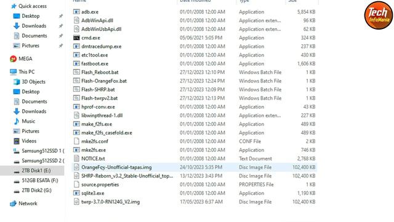Viewport: 394px width, 222px height.
Task: Open Music folder under This PC
Action: coord(28,121)
